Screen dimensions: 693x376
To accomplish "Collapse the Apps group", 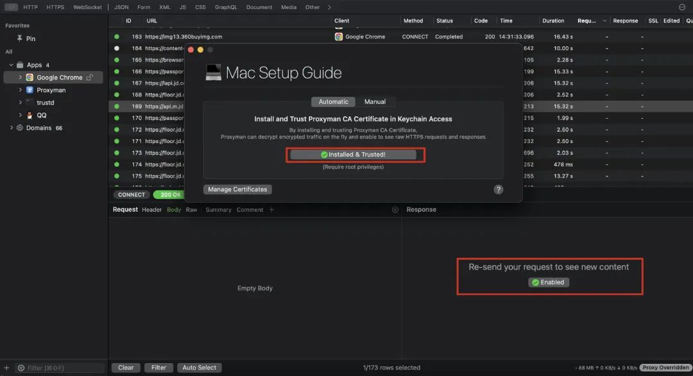I will coord(11,65).
